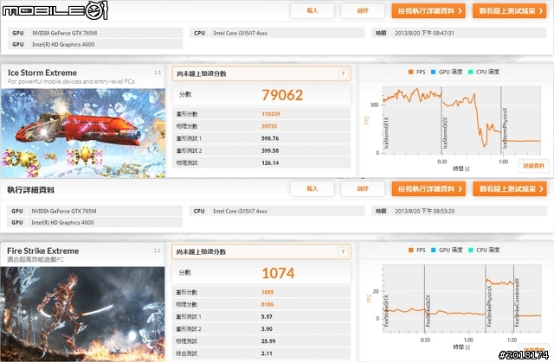The width and height of the screenshot is (554, 362).
Task: Click the 儲存 button in the top run bar
Action: pos(363,11)
